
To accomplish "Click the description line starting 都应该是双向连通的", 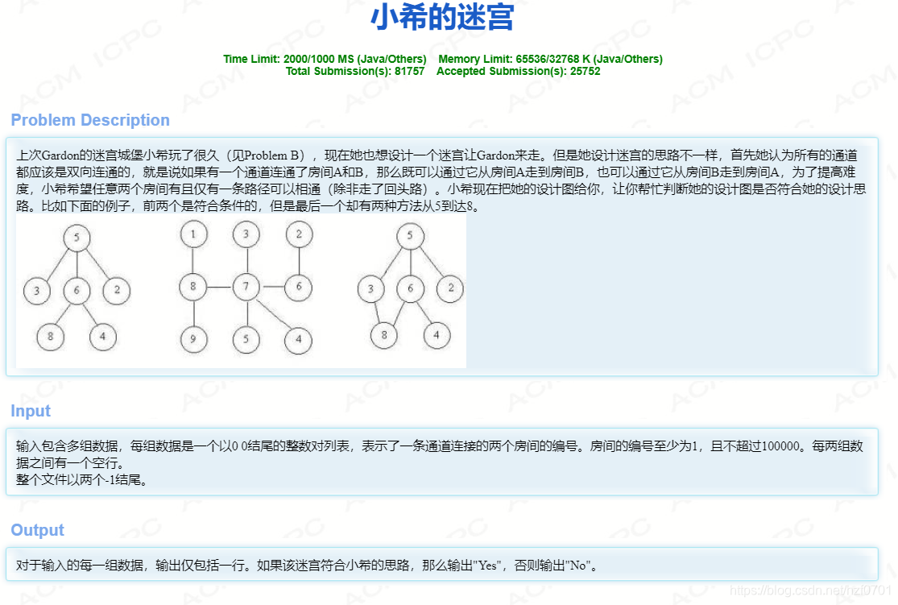I will 436,172.
